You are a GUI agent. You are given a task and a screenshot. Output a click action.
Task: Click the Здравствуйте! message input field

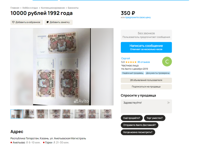pos(146,106)
